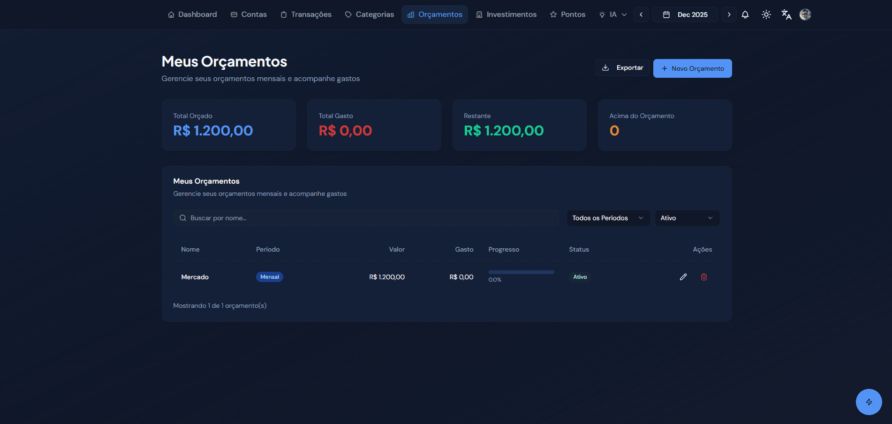
Task: Expand the Ativo status filter
Action: tap(687, 218)
